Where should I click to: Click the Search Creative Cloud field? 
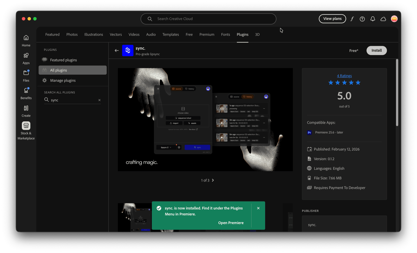click(208, 19)
